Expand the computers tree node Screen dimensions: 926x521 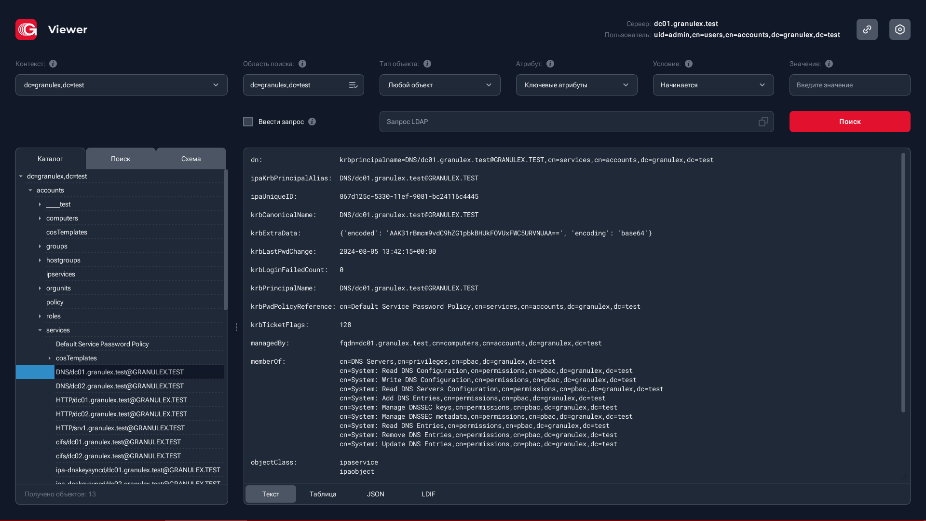(x=40, y=219)
